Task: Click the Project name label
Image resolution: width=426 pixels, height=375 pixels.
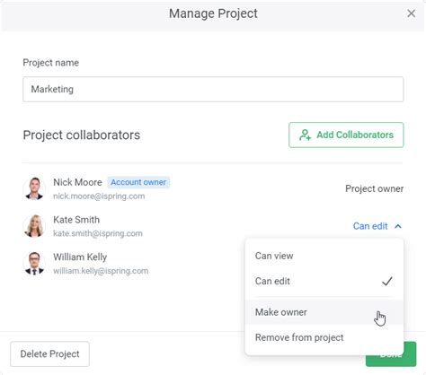Action: coord(51,63)
